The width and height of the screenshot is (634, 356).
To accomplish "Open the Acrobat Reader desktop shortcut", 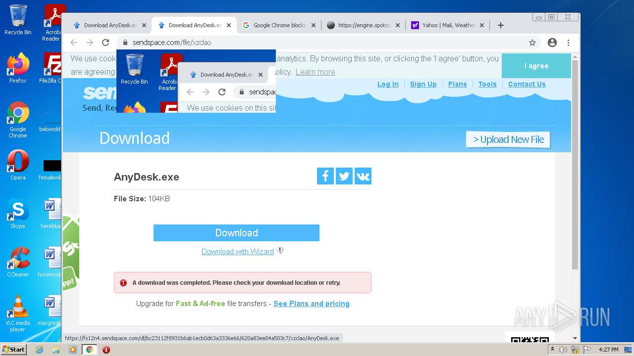I will (x=53, y=23).
